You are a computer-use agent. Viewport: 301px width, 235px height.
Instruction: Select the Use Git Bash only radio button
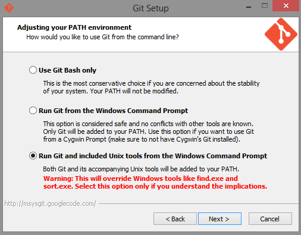tap(33, 70)
